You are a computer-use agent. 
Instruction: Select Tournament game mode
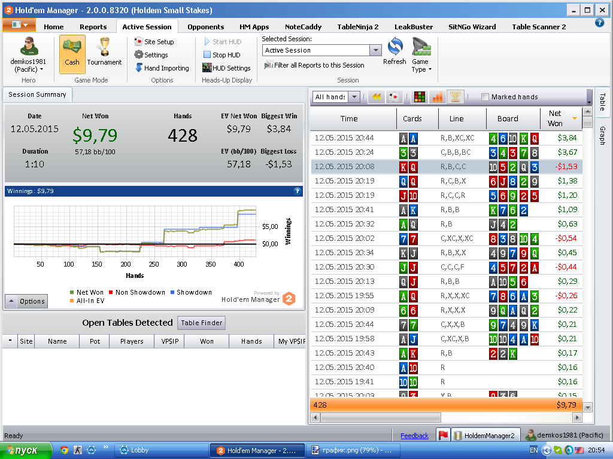coord(104,52)
